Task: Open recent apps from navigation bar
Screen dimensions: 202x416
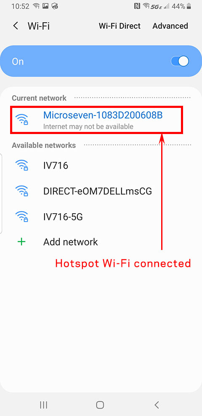Action: [x=43, y=405]
